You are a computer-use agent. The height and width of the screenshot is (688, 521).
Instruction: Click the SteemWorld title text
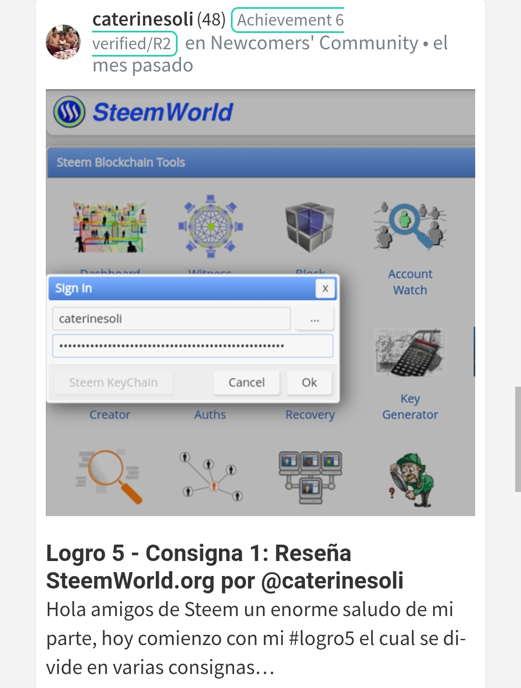(163, 112)
